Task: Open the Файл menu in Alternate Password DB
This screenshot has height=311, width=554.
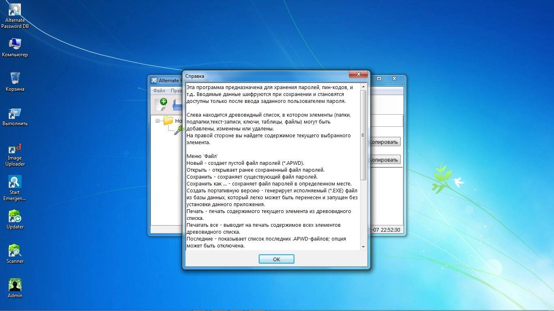Action: 159,91
